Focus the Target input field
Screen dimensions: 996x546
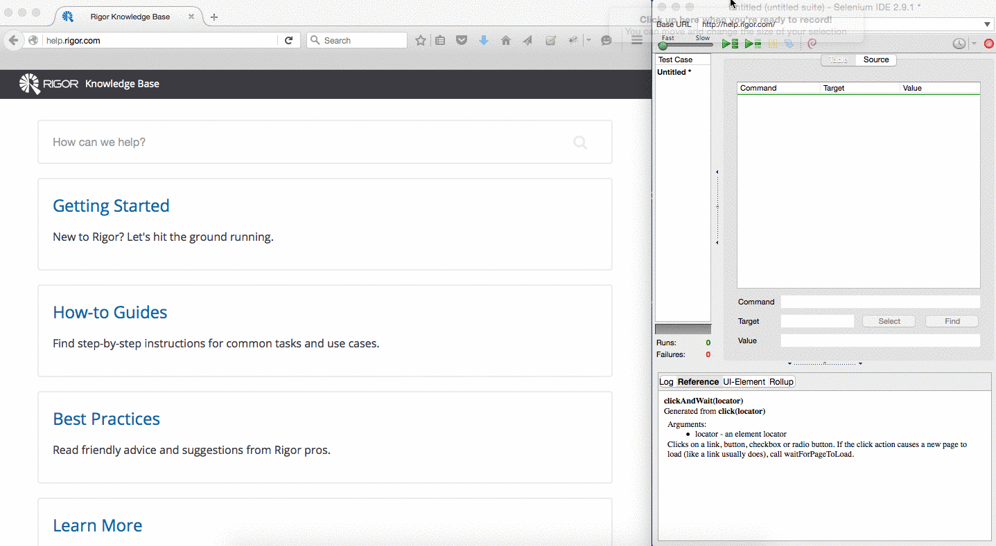tap(817, 321)
